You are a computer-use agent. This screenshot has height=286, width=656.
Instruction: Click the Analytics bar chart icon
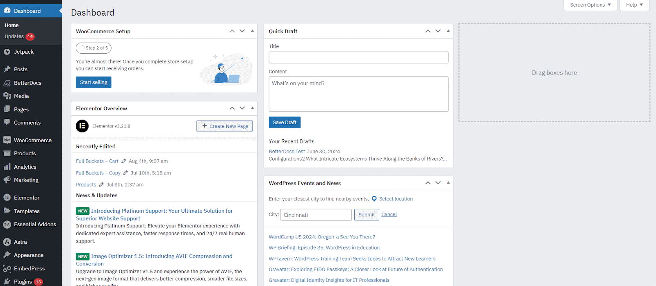tap(7, 167)
